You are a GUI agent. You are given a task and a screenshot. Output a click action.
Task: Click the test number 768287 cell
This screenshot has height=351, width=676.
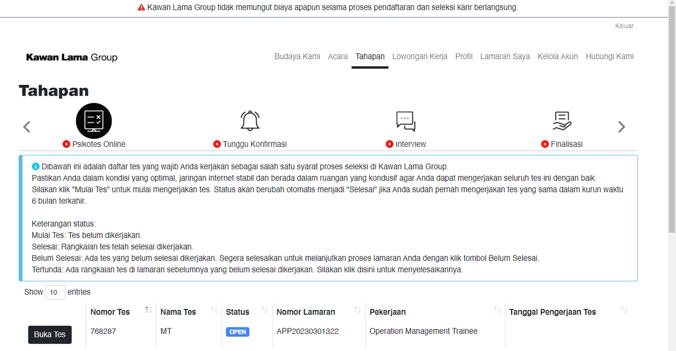(103, 331)
